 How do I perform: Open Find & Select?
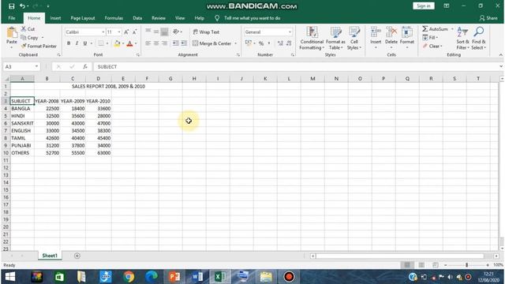pyautogui.click(x=479, y=39)
